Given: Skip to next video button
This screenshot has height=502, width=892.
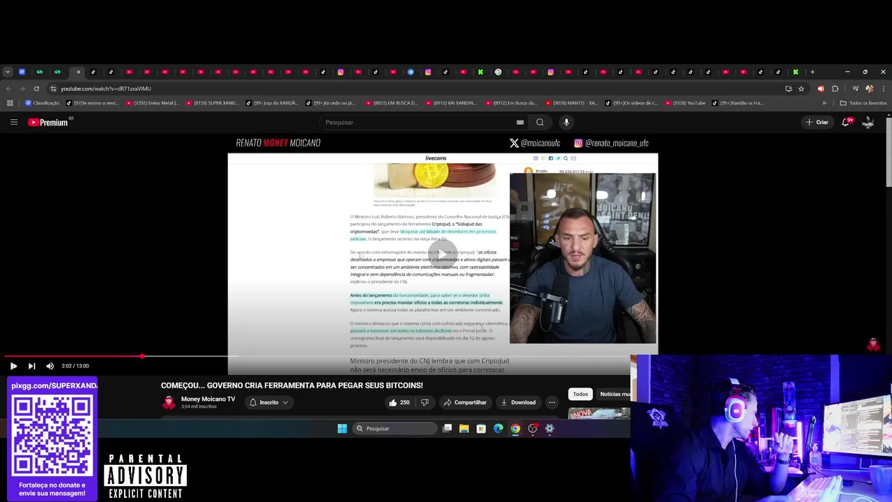Looking at the screenshot, I should pyautogui.click(x=31, y=366).
